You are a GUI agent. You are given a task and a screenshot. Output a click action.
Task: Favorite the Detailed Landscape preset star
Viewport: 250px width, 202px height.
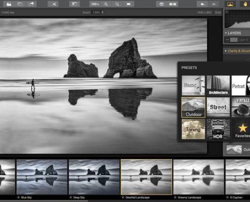click(123, 197)
